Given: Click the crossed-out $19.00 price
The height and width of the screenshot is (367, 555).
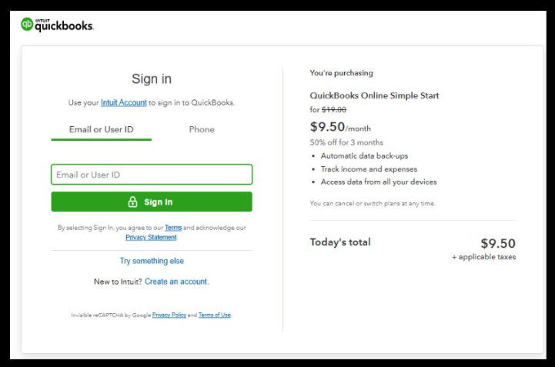Looking at the screenshot, I should [x=333, y=110].
